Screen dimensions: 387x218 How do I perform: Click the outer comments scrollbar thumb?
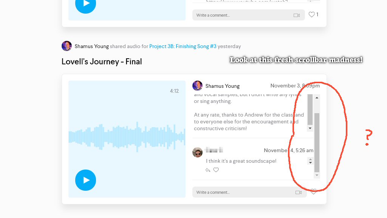tap(317, 142)
